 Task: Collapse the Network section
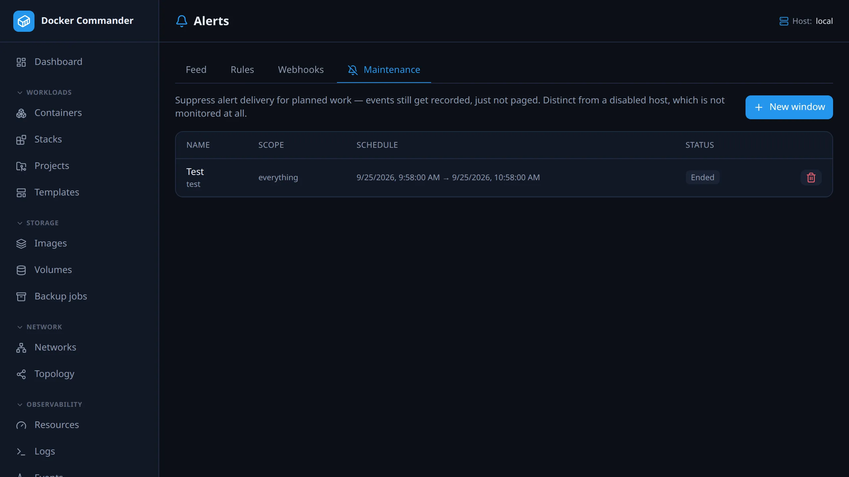(39, 327)
